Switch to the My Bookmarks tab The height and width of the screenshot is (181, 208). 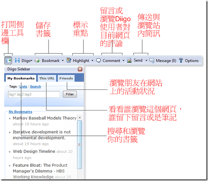click(x=21, y=78)
